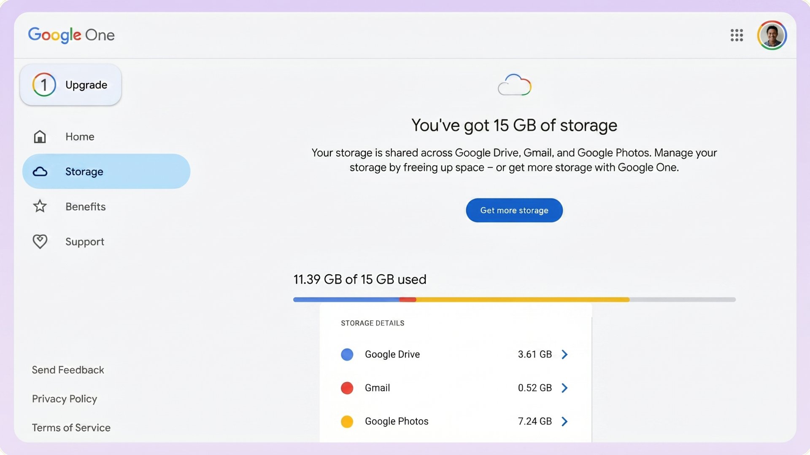Image resolution: width=810 pixels, height=455 pixels.
Task: Click the 3.61 GB value
Action: pos(535,354)
